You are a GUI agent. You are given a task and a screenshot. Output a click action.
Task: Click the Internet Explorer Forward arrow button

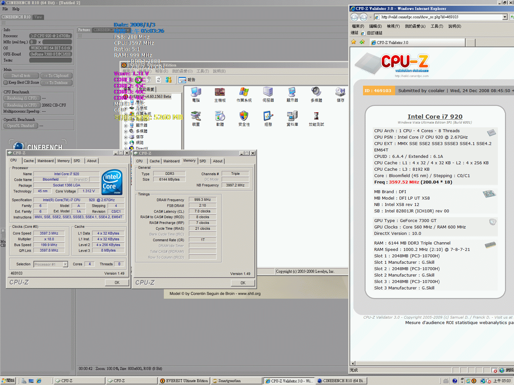[x=363, y=17]
